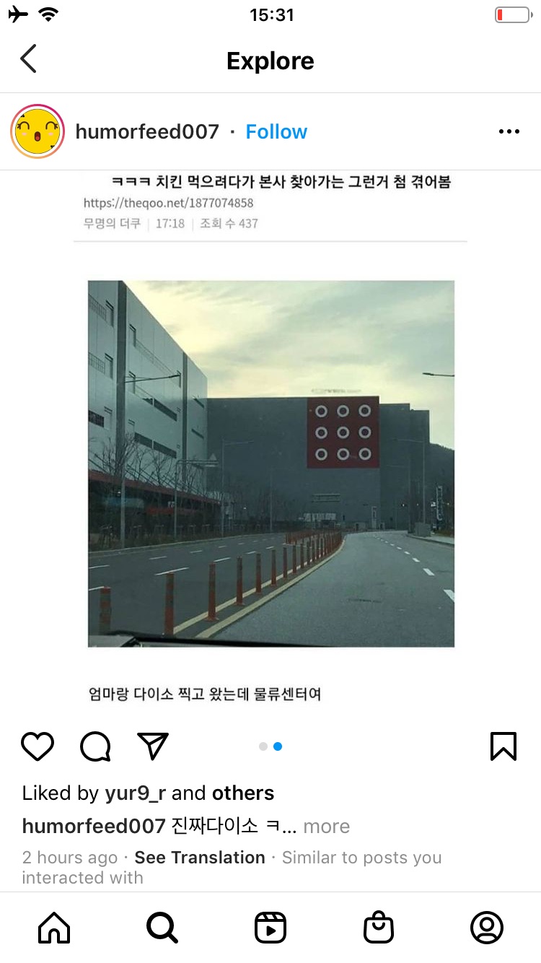Switch to the first carousel dot
The width and height of the screenshot is (541, 963).
tap(263, 746)
